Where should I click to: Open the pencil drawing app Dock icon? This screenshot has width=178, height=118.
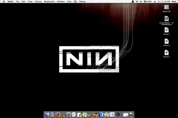pyautogui.click(x=79, y=115)
